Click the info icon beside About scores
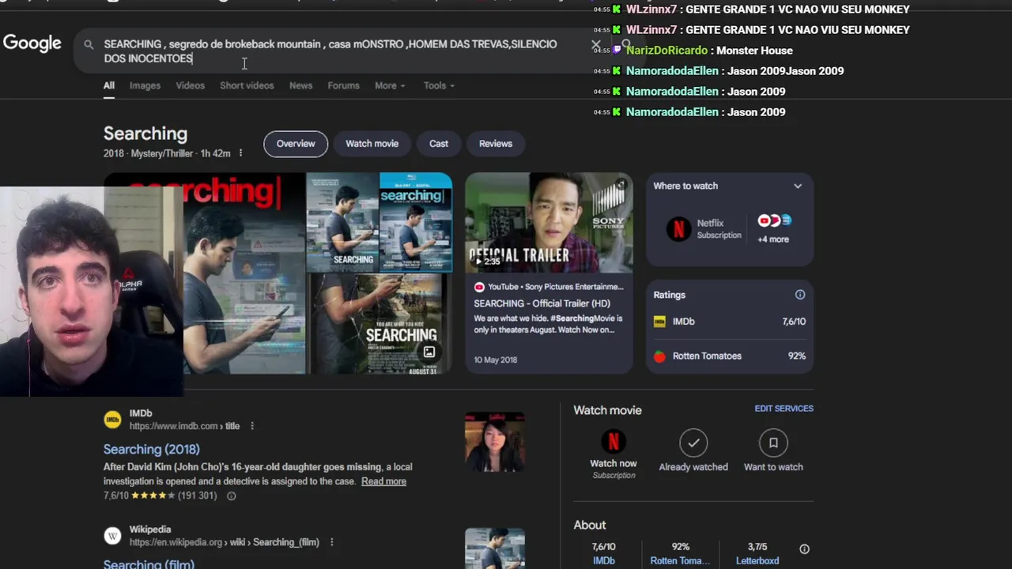Viewport: 1012px width, 569px height. pos(804,549)
